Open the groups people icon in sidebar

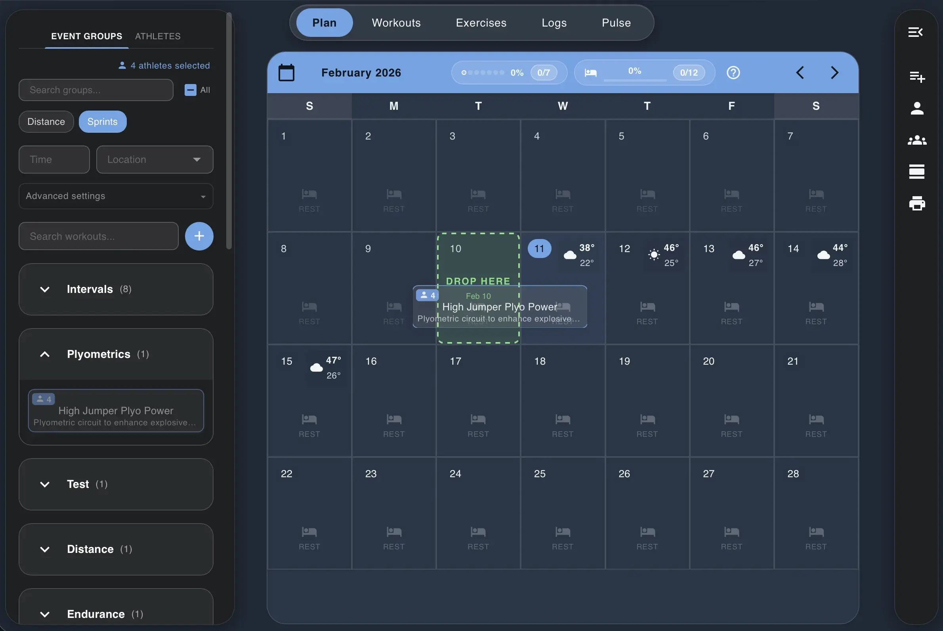click(x=917, y=140)
